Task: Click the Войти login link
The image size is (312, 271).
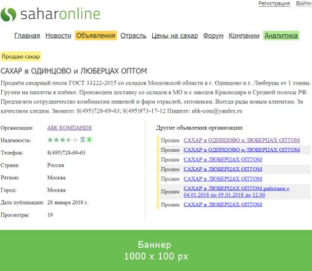Action: (304, 4)
